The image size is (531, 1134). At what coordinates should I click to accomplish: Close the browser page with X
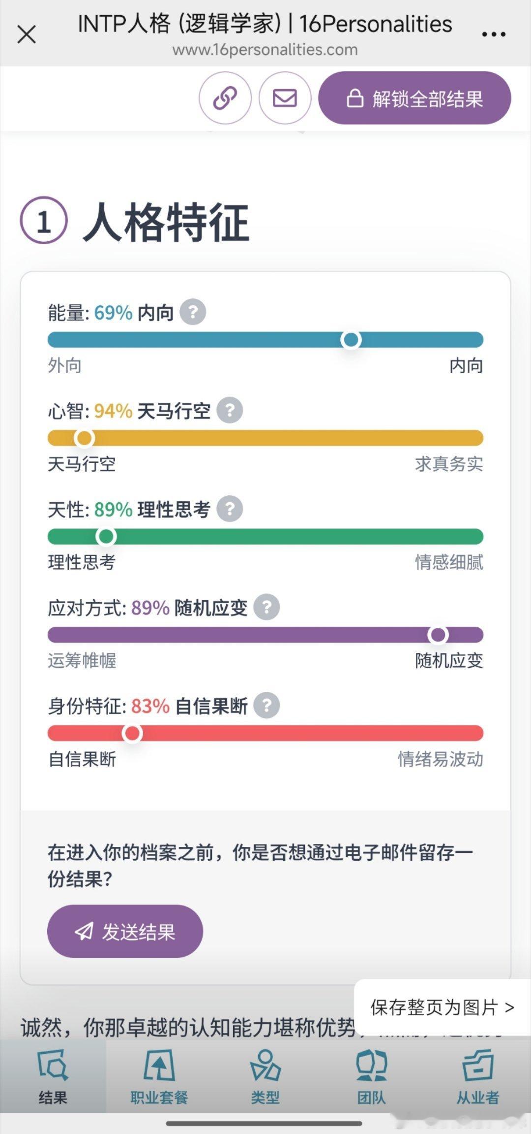click(x=27, y=34)
